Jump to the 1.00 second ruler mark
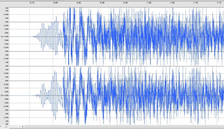 tap(149, 3)
